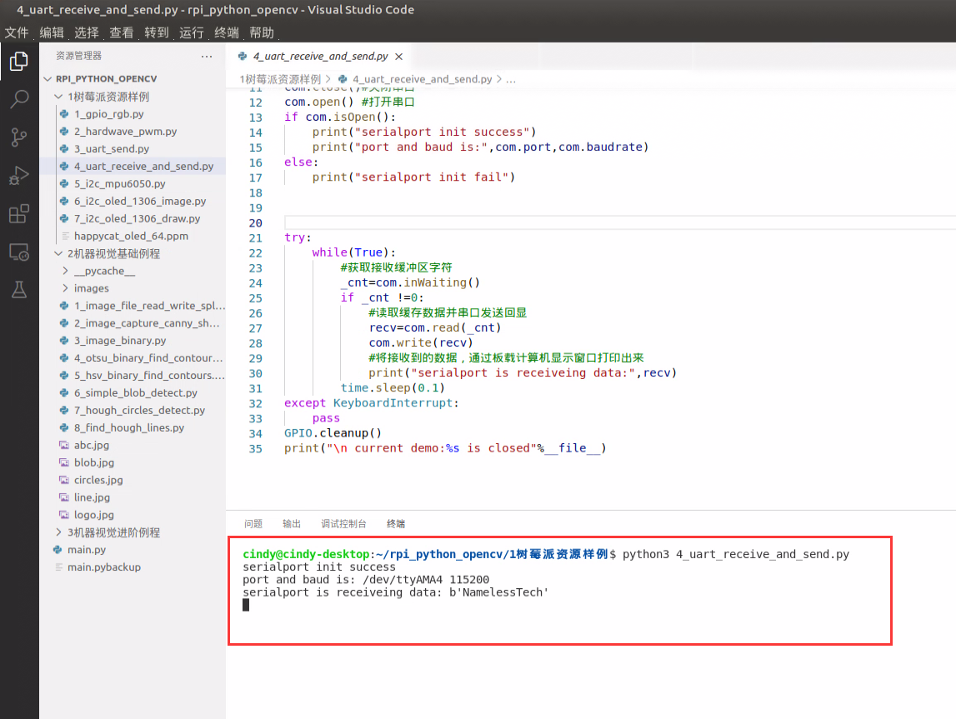This screenshot has height=719, width=956.
Task: Click Python icon on editor tab
Action: [243, 56]
